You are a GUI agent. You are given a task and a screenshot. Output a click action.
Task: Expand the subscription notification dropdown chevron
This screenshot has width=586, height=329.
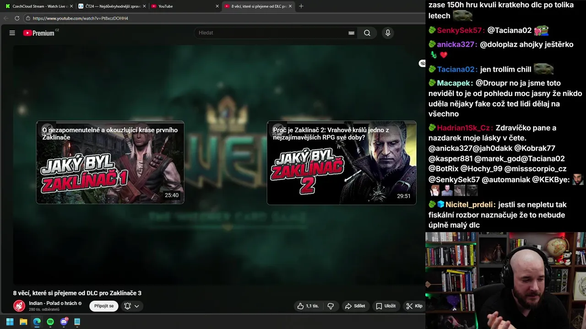[136, 306]
